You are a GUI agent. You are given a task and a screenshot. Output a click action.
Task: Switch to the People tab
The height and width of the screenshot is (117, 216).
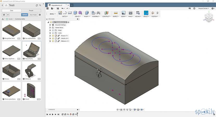(31, 10)
